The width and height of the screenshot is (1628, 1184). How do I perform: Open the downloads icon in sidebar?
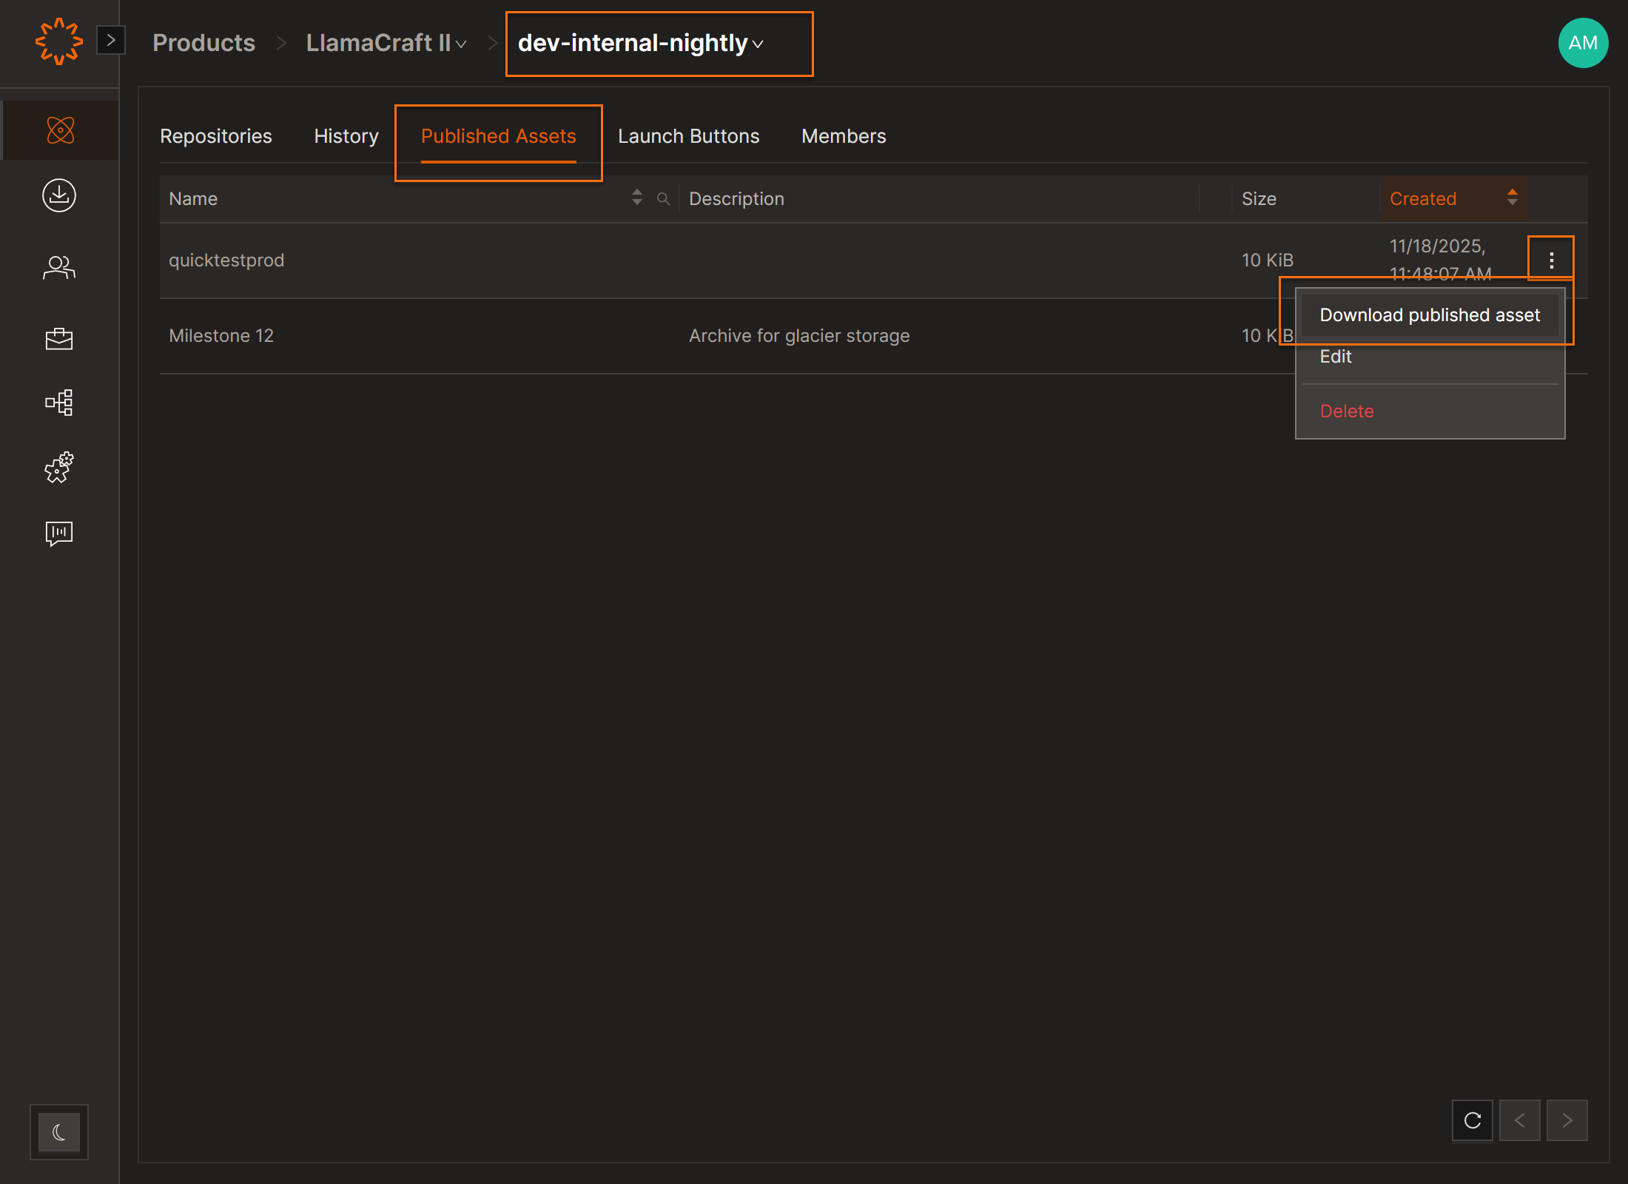click(59, 195)
